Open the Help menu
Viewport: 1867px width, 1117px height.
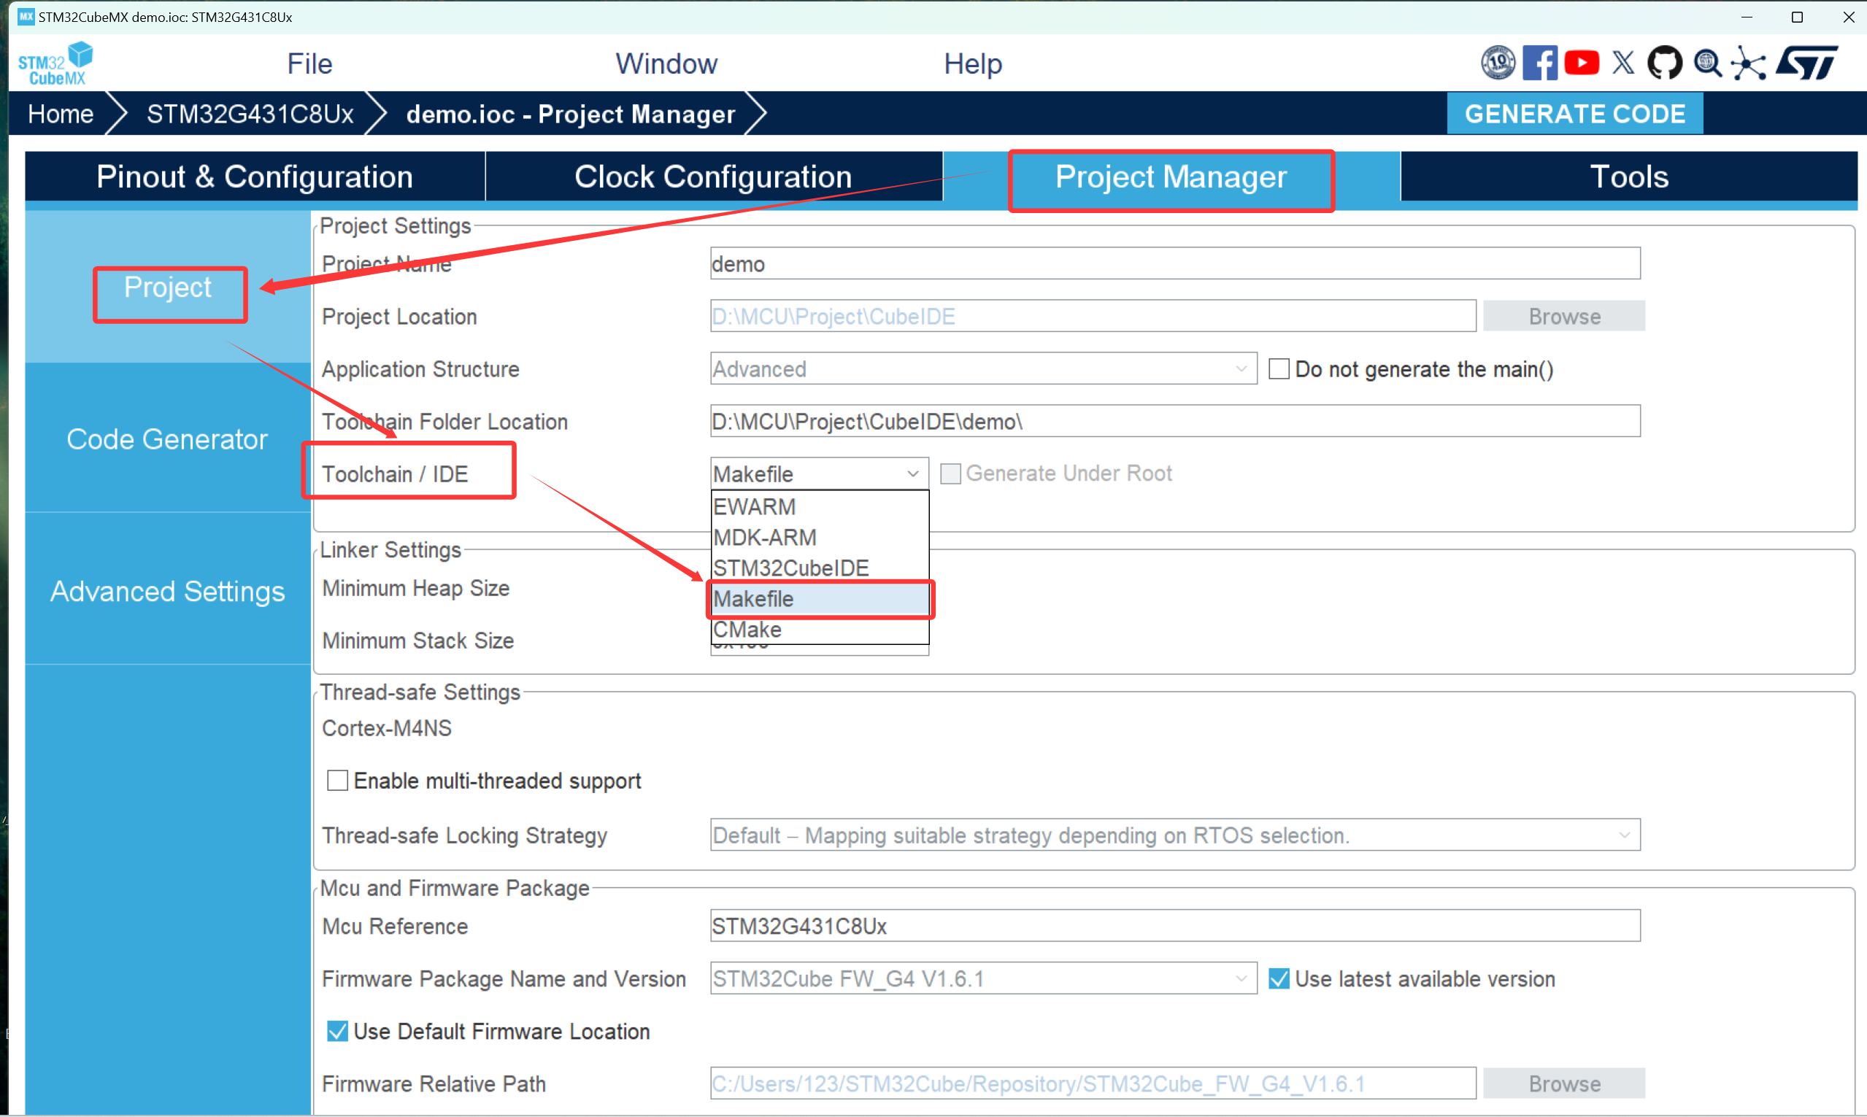973,64
